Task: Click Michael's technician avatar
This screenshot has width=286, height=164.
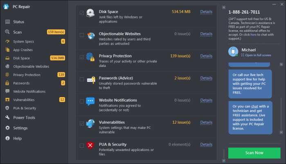Action: click(233, 52)
